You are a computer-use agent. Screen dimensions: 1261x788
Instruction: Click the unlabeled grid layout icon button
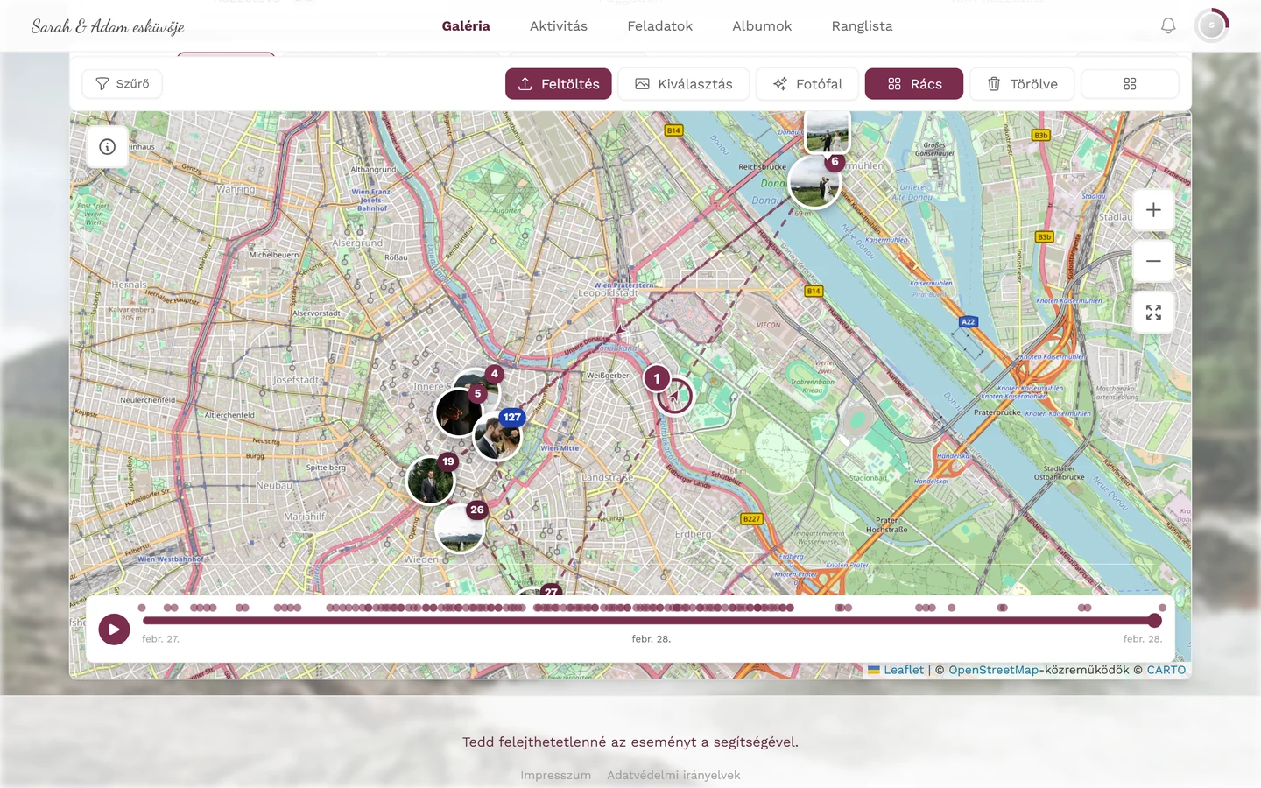pyautogui.click(x=1130, y=84)
